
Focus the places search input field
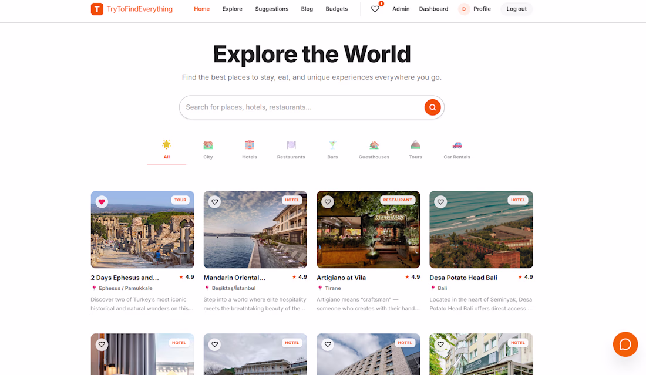tap(303, 107)
